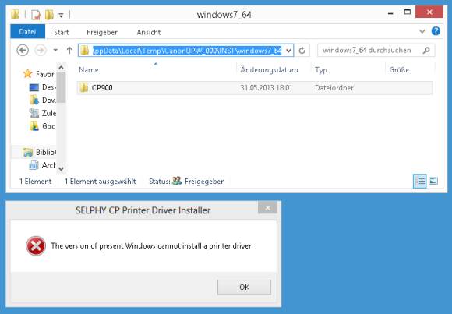Click the properties quick access icon
The image size is (452, 314).
35,15
